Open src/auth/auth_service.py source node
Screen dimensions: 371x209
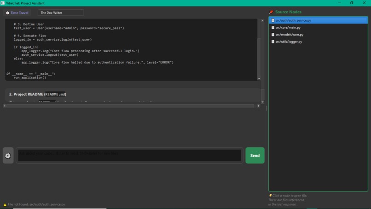318,20
